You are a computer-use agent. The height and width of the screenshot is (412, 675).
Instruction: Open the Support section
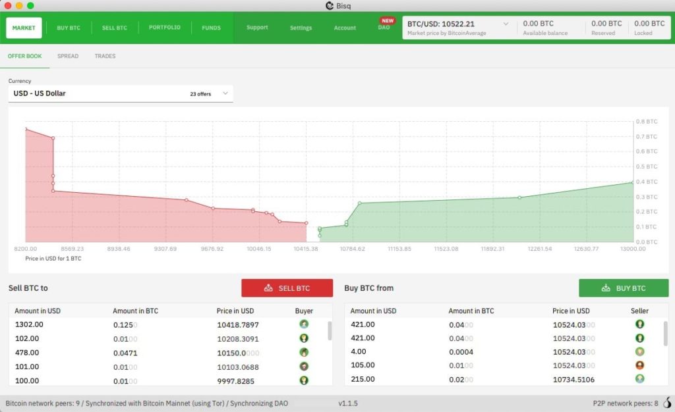tap(257, 28)
